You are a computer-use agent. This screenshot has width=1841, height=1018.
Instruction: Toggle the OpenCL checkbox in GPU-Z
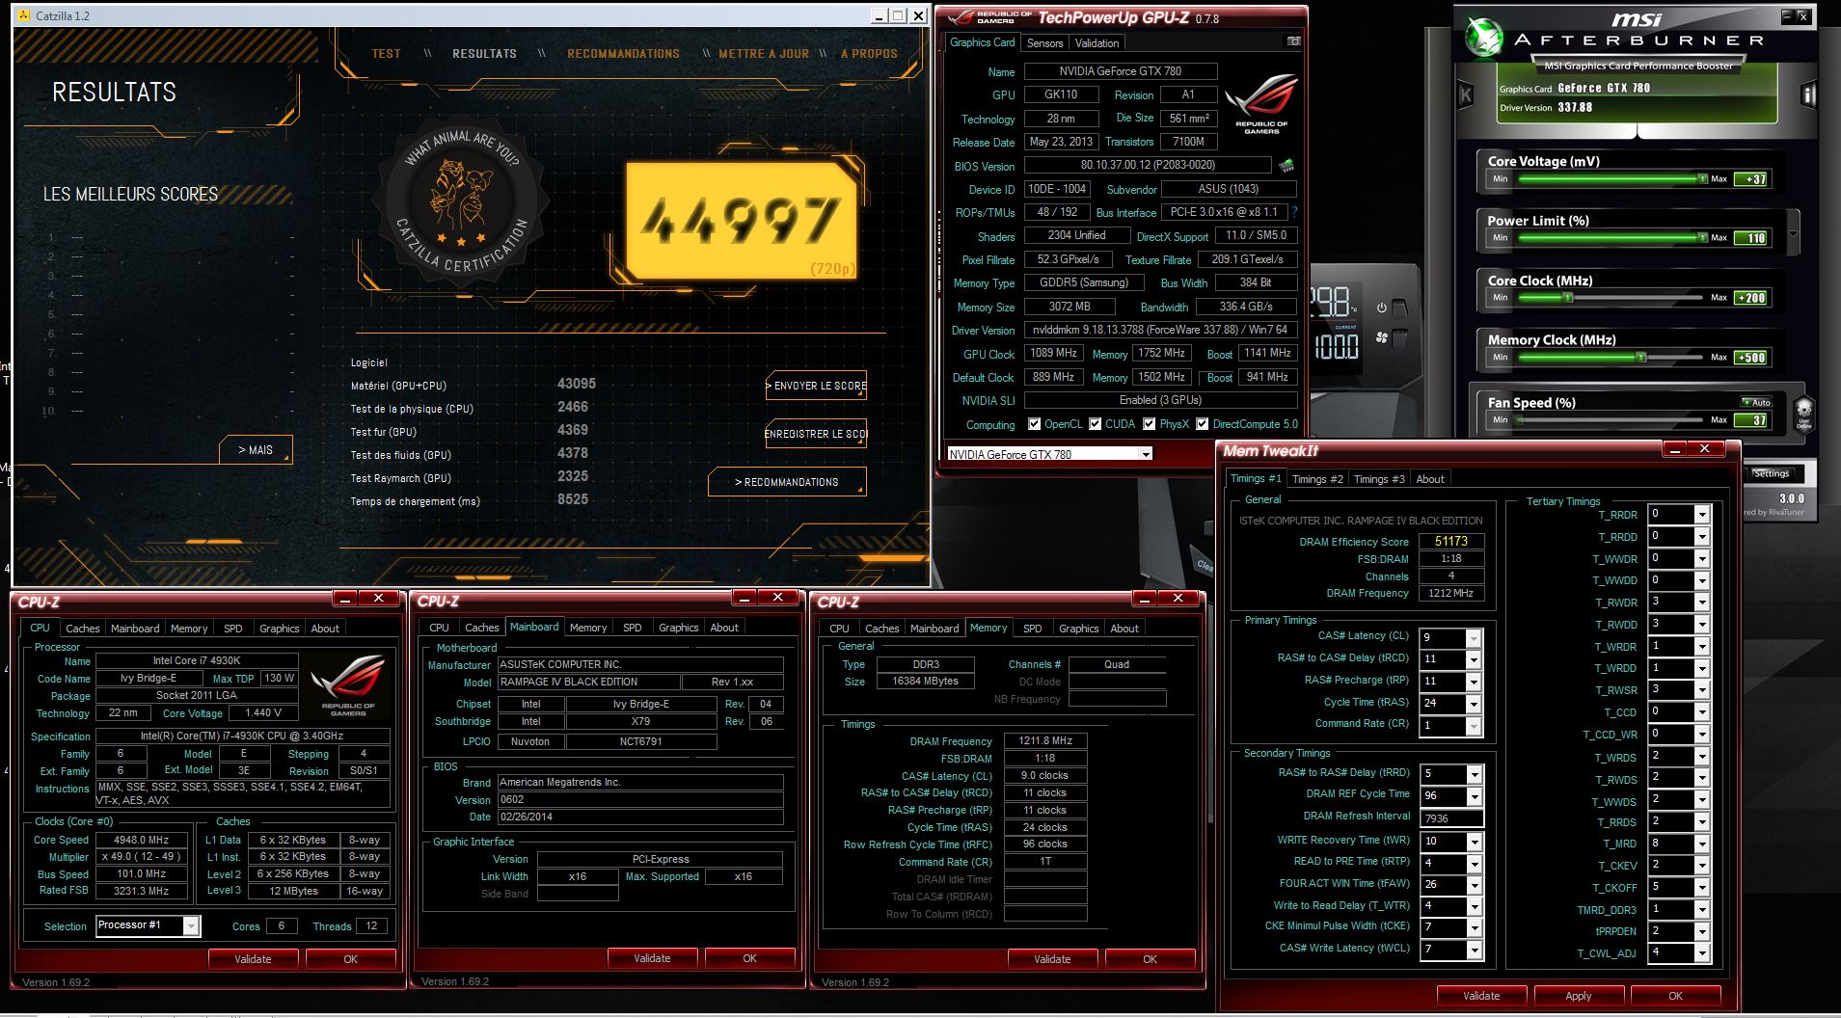coord(1034,424)
